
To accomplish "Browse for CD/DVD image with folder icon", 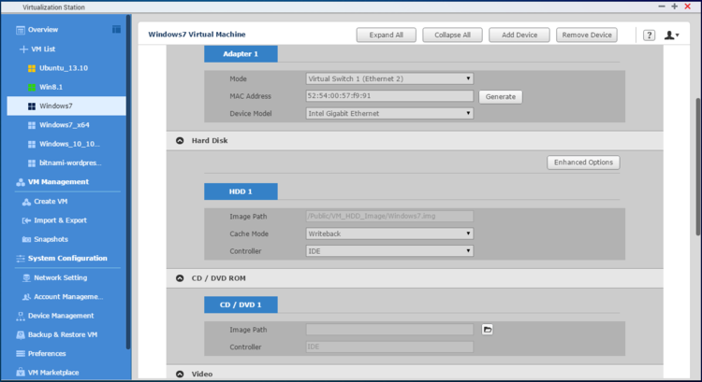I will pyautogui.click(x=488, y=330).
